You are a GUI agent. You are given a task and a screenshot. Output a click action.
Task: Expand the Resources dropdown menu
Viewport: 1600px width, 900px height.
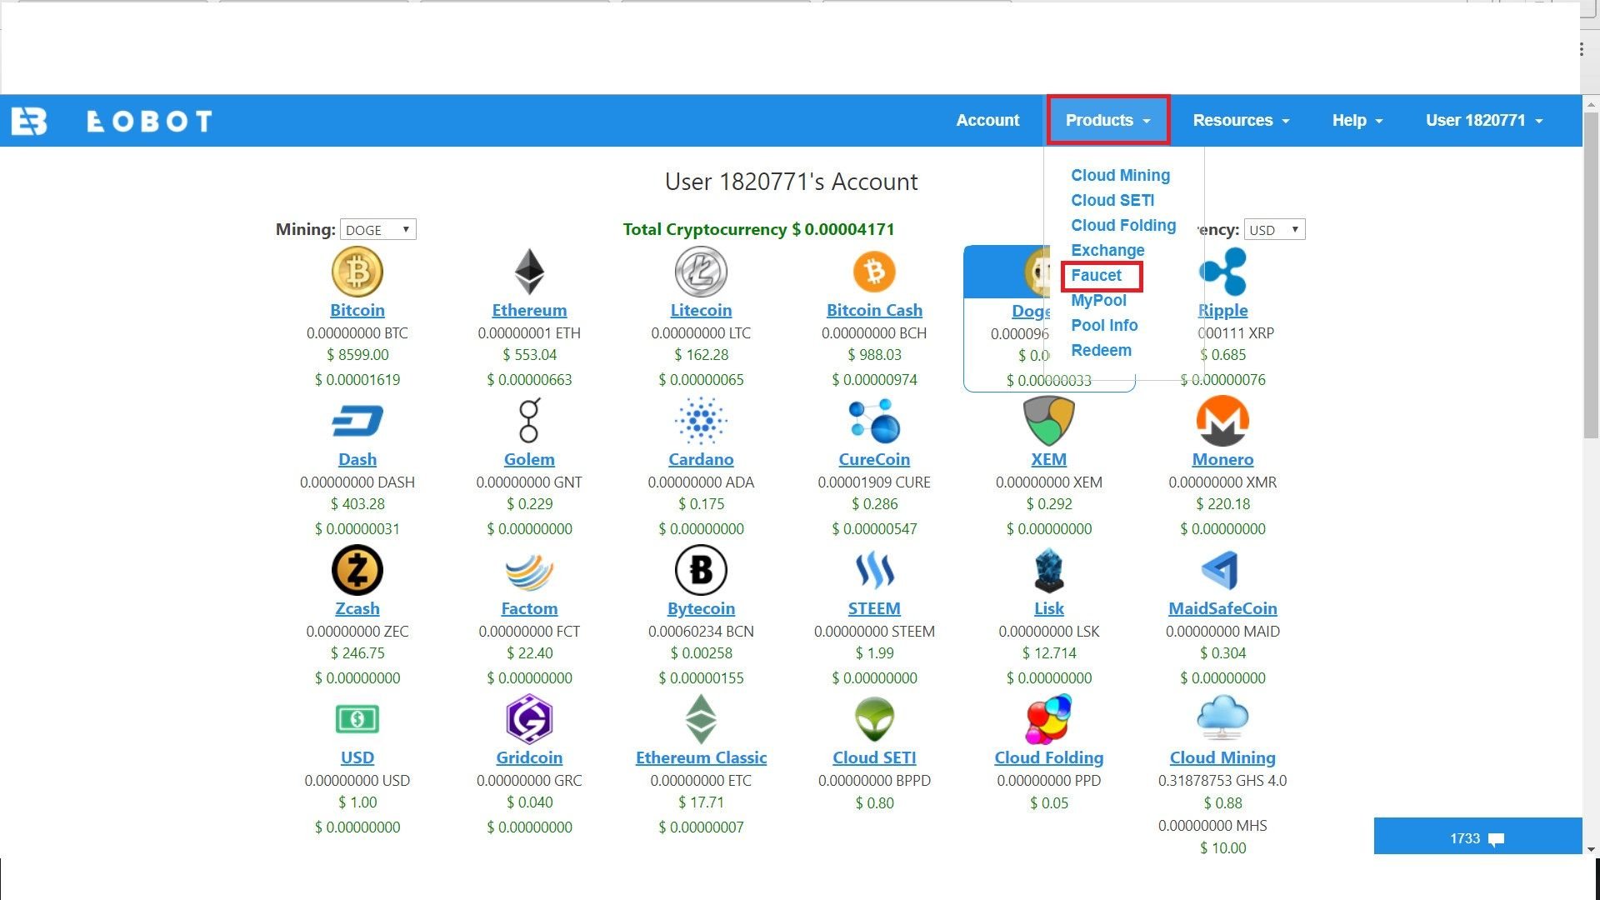[1241, 120]
